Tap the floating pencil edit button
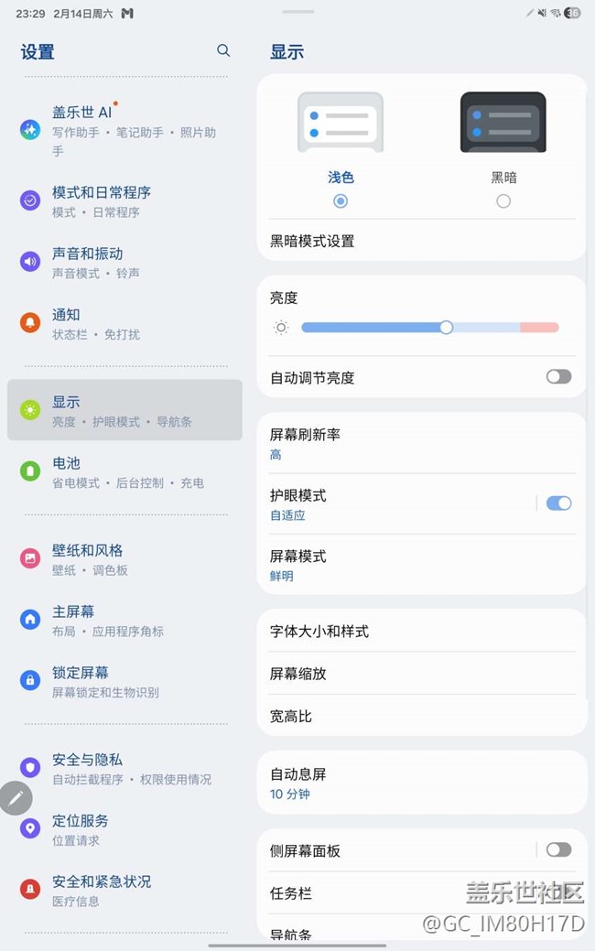Image resolution: width=595 pixels, height=951 pixels. [x=16, y=798]
